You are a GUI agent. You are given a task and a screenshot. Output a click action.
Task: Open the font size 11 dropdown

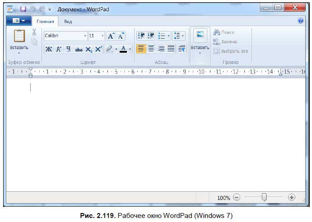coord(102,36)
